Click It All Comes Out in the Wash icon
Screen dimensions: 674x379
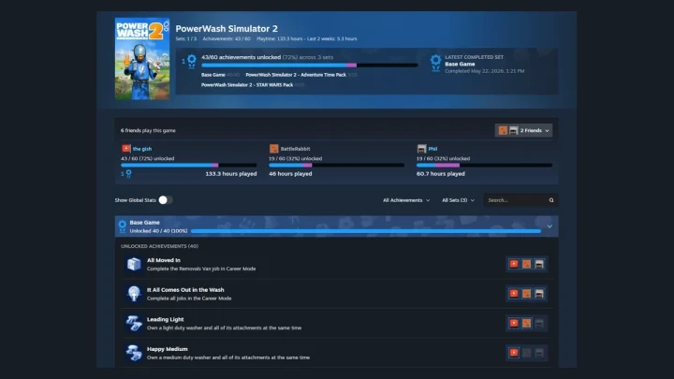[134, 294]
